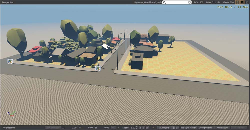The width and height of the screenshot is (250, 130).
Task: Click the No Selection status text
Action: pos(9,128)
